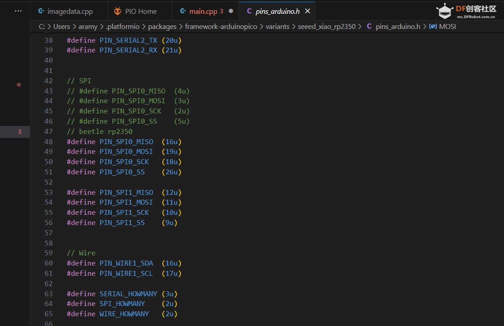Click the PIN_WIRE1_SDA macro name
The height and width of the screenshot is (326, 504).
point(126,263)
